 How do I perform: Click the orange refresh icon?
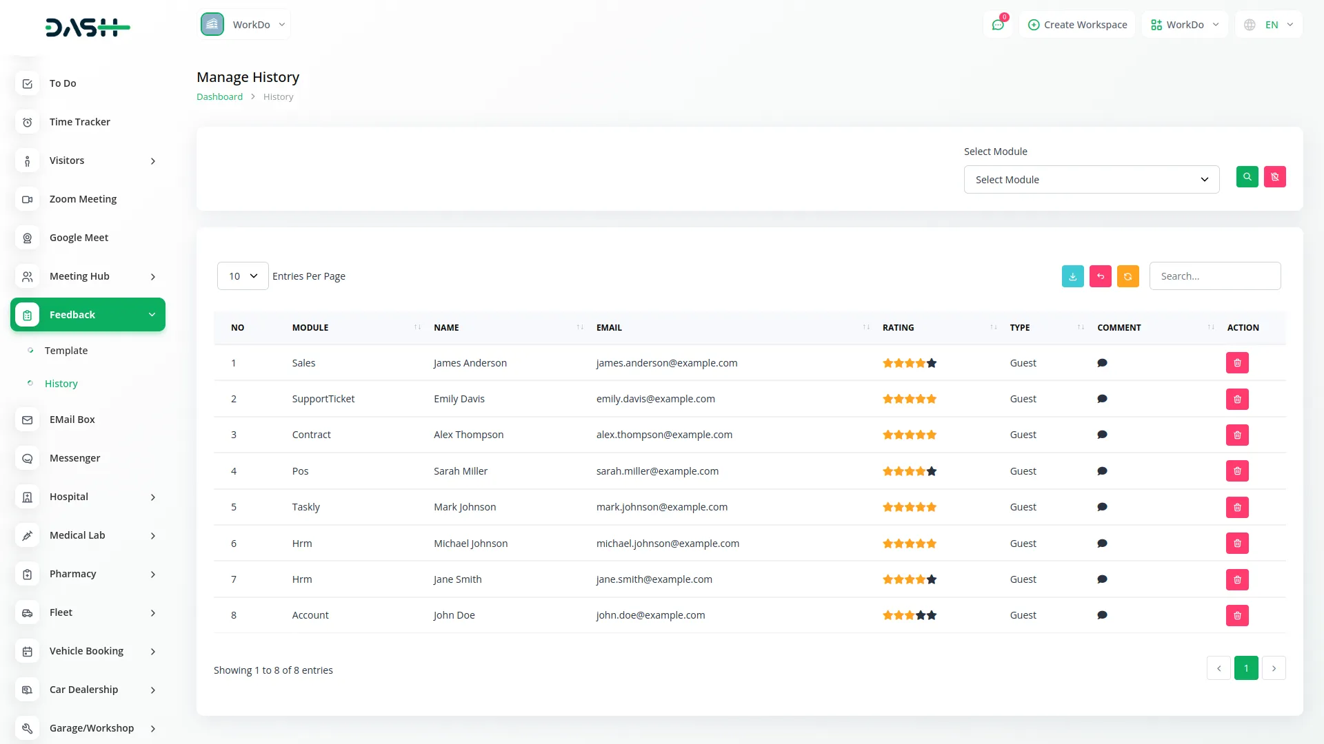coord(1128,276)
